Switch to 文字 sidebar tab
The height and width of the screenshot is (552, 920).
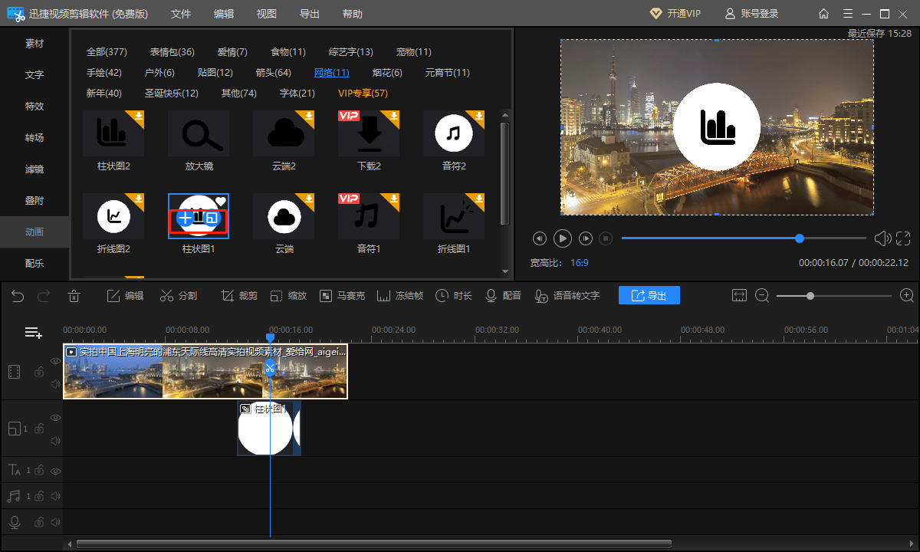click(x=34, y=75)
